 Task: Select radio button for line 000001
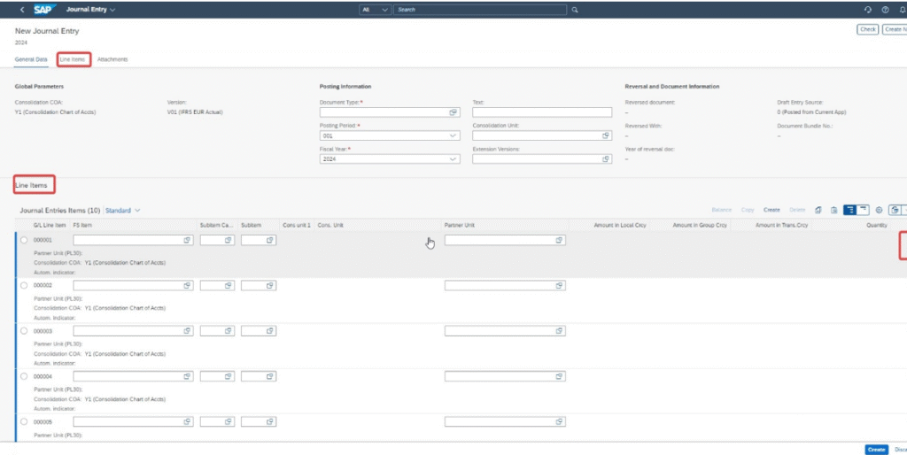click(24, 240)
